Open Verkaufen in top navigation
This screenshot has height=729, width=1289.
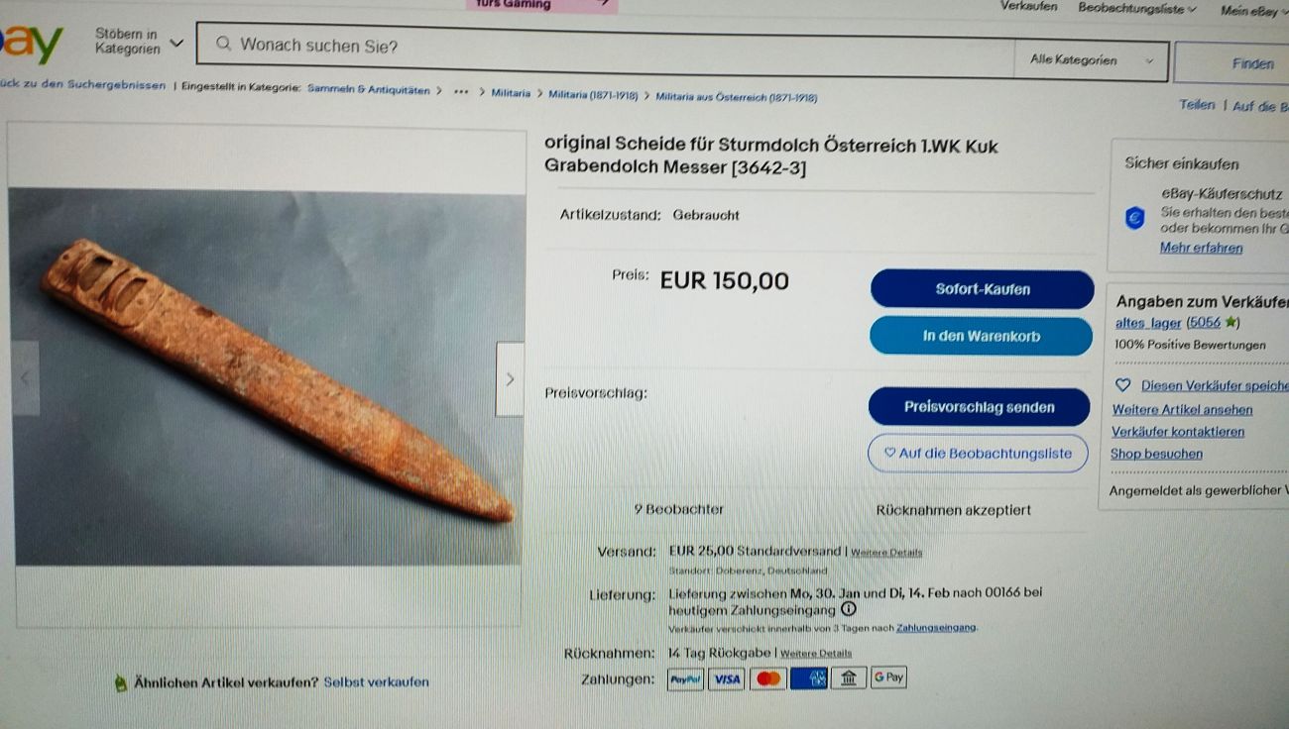(x=1028, y=7)
